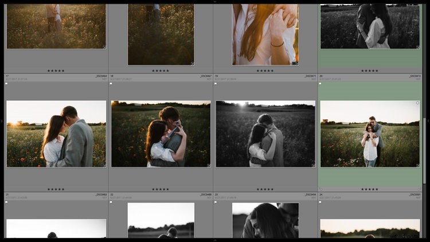Set star rating under top-row black-and-white photo
The height and width of the screenshot is (242, 430).
pyautogui.click(x=369, y=71)
